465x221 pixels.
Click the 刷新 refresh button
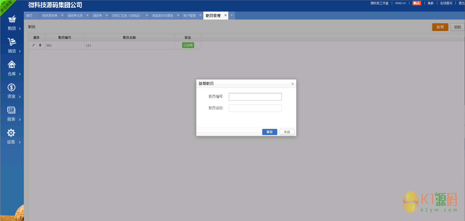(x=458, y=27)
